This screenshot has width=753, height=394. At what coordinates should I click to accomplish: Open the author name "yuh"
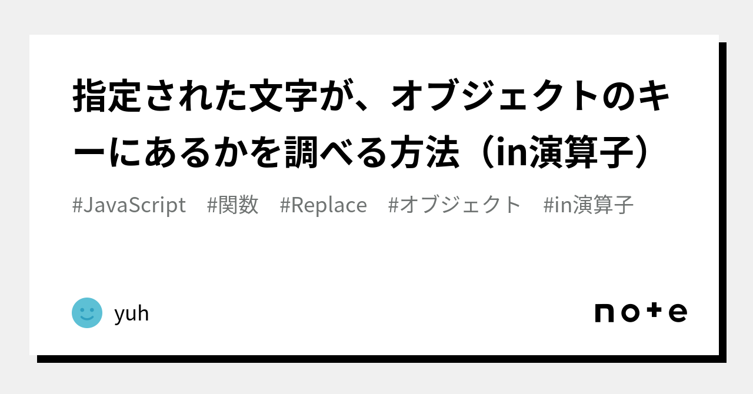point(131,313)
